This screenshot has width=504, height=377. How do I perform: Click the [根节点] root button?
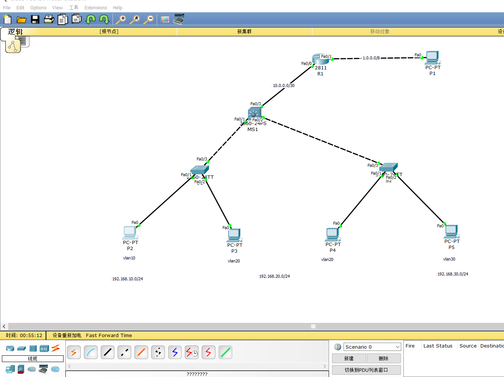(109, 32)
